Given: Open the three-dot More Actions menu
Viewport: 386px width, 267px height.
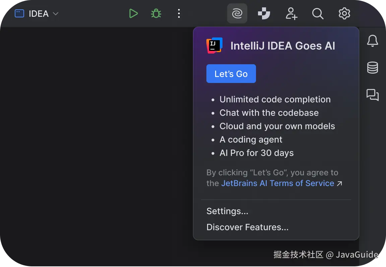Looking at the screenshot, I should point(179,14).
